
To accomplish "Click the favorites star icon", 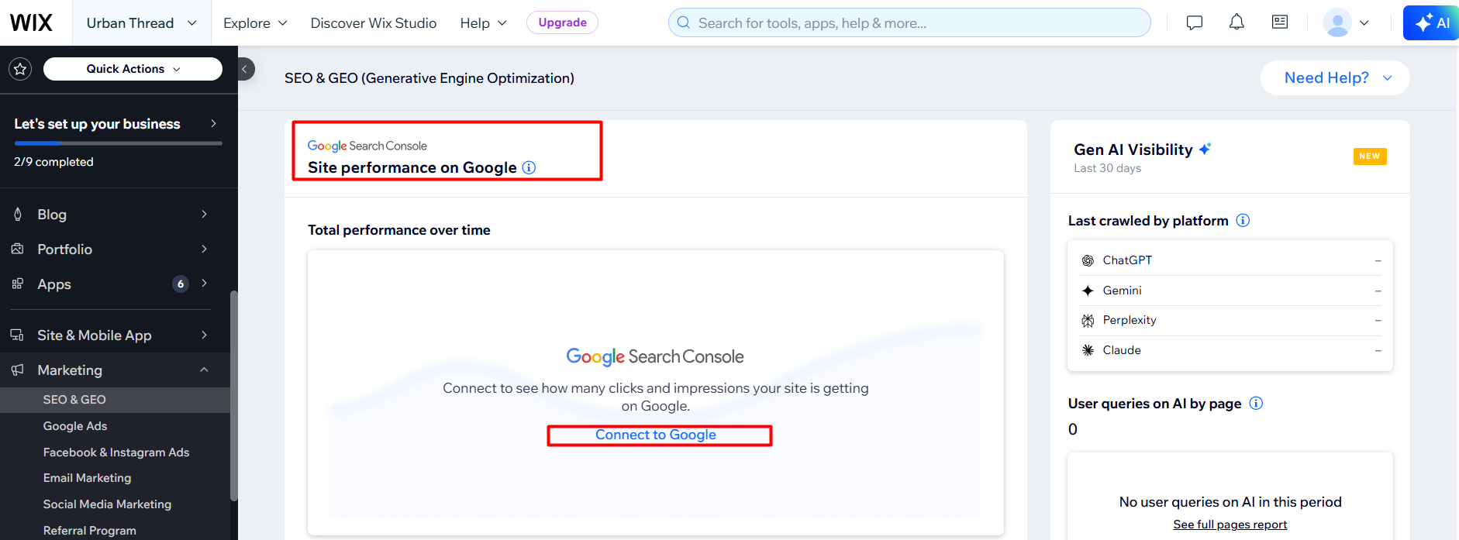I will (20, 69).
